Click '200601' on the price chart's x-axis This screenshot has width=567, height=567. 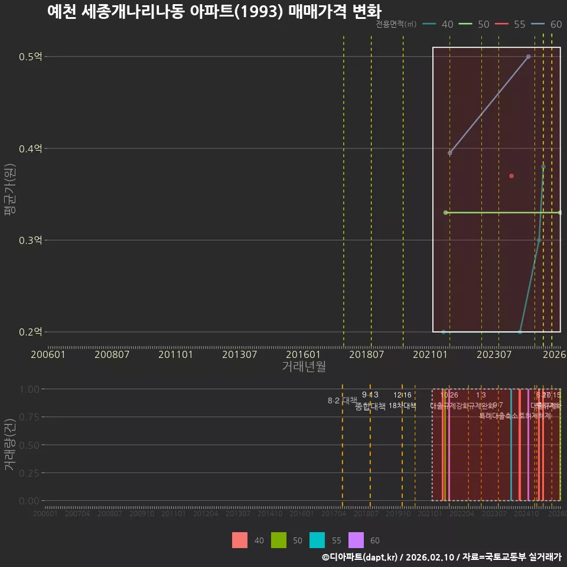48,354
